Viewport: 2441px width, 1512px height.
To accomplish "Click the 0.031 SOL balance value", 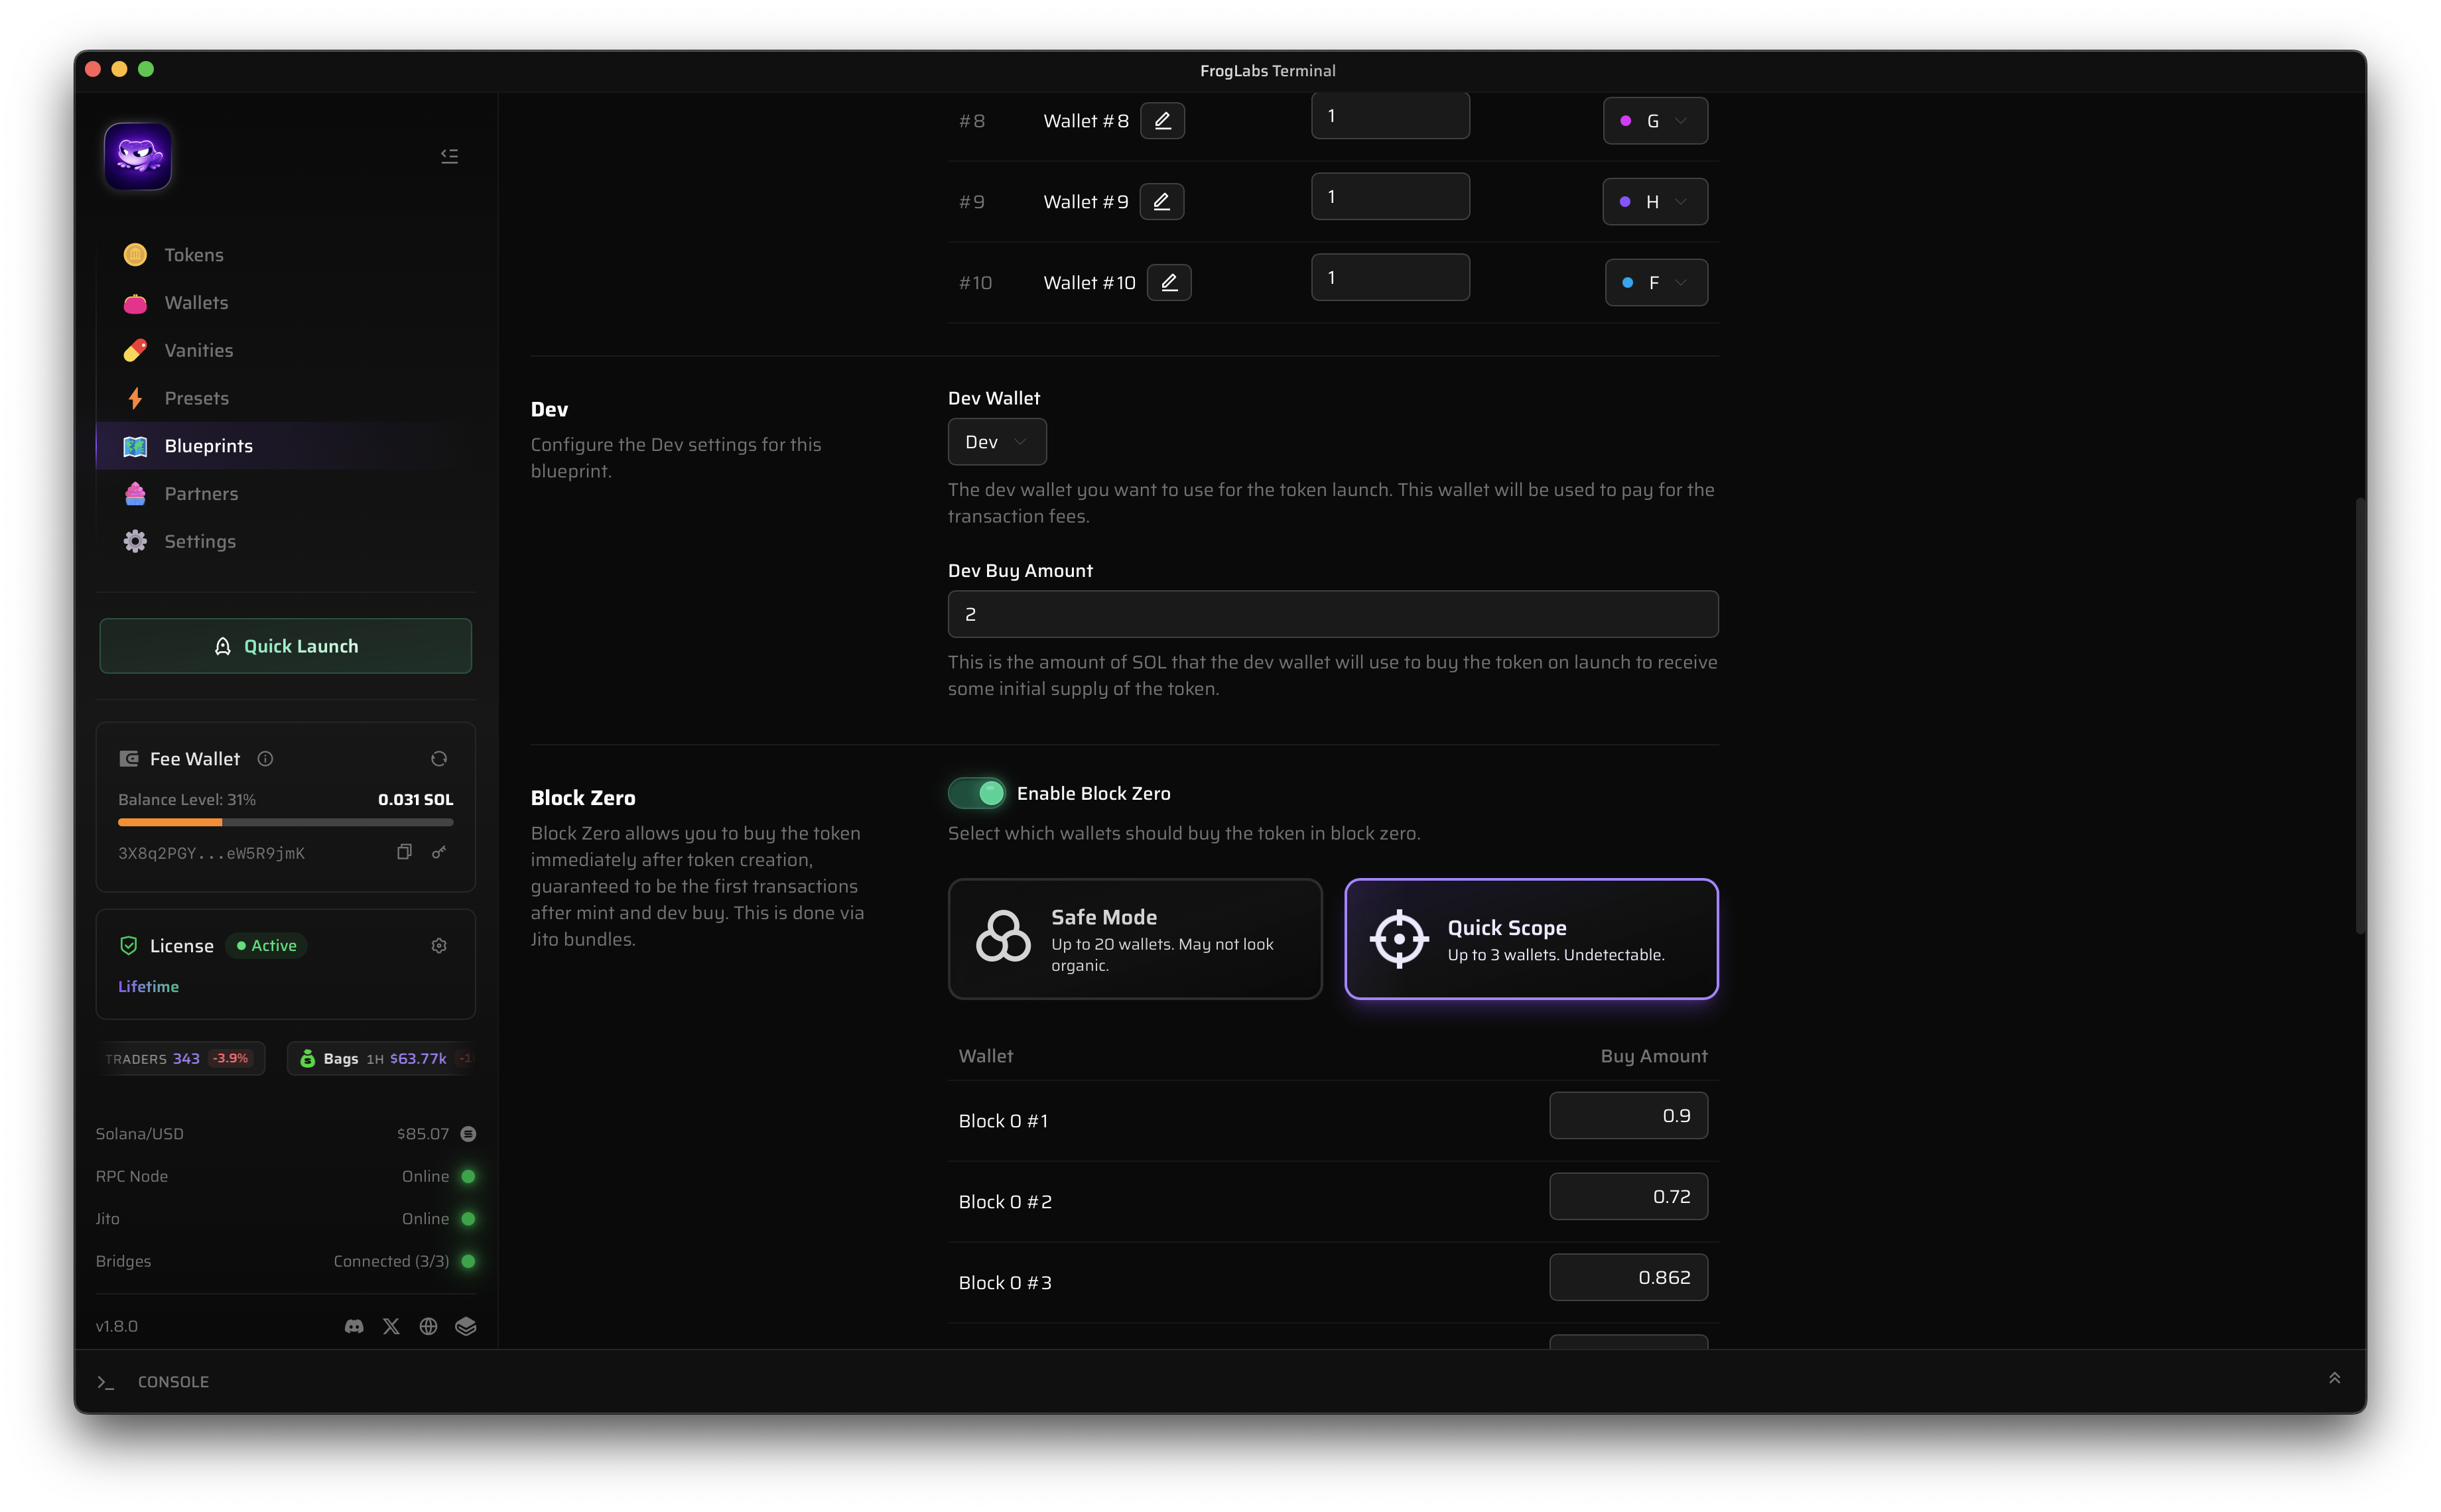I will tap(416, 799).
